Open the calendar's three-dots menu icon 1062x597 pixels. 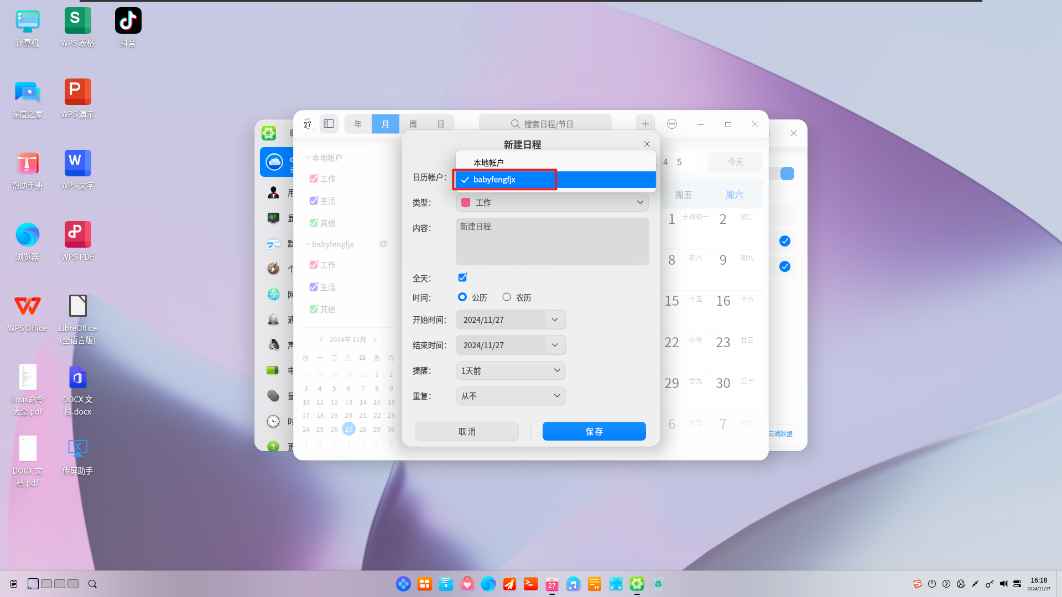click(672, 124)
